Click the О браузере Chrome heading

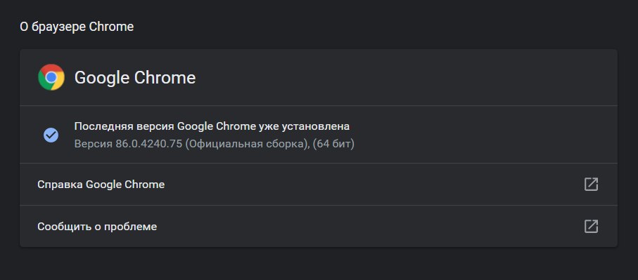coord(77,27)
